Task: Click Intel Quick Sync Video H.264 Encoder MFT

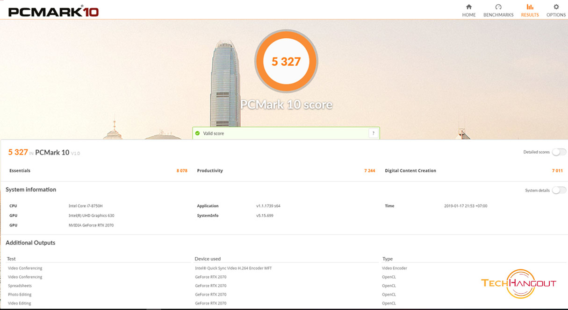Action: point(233,268)
